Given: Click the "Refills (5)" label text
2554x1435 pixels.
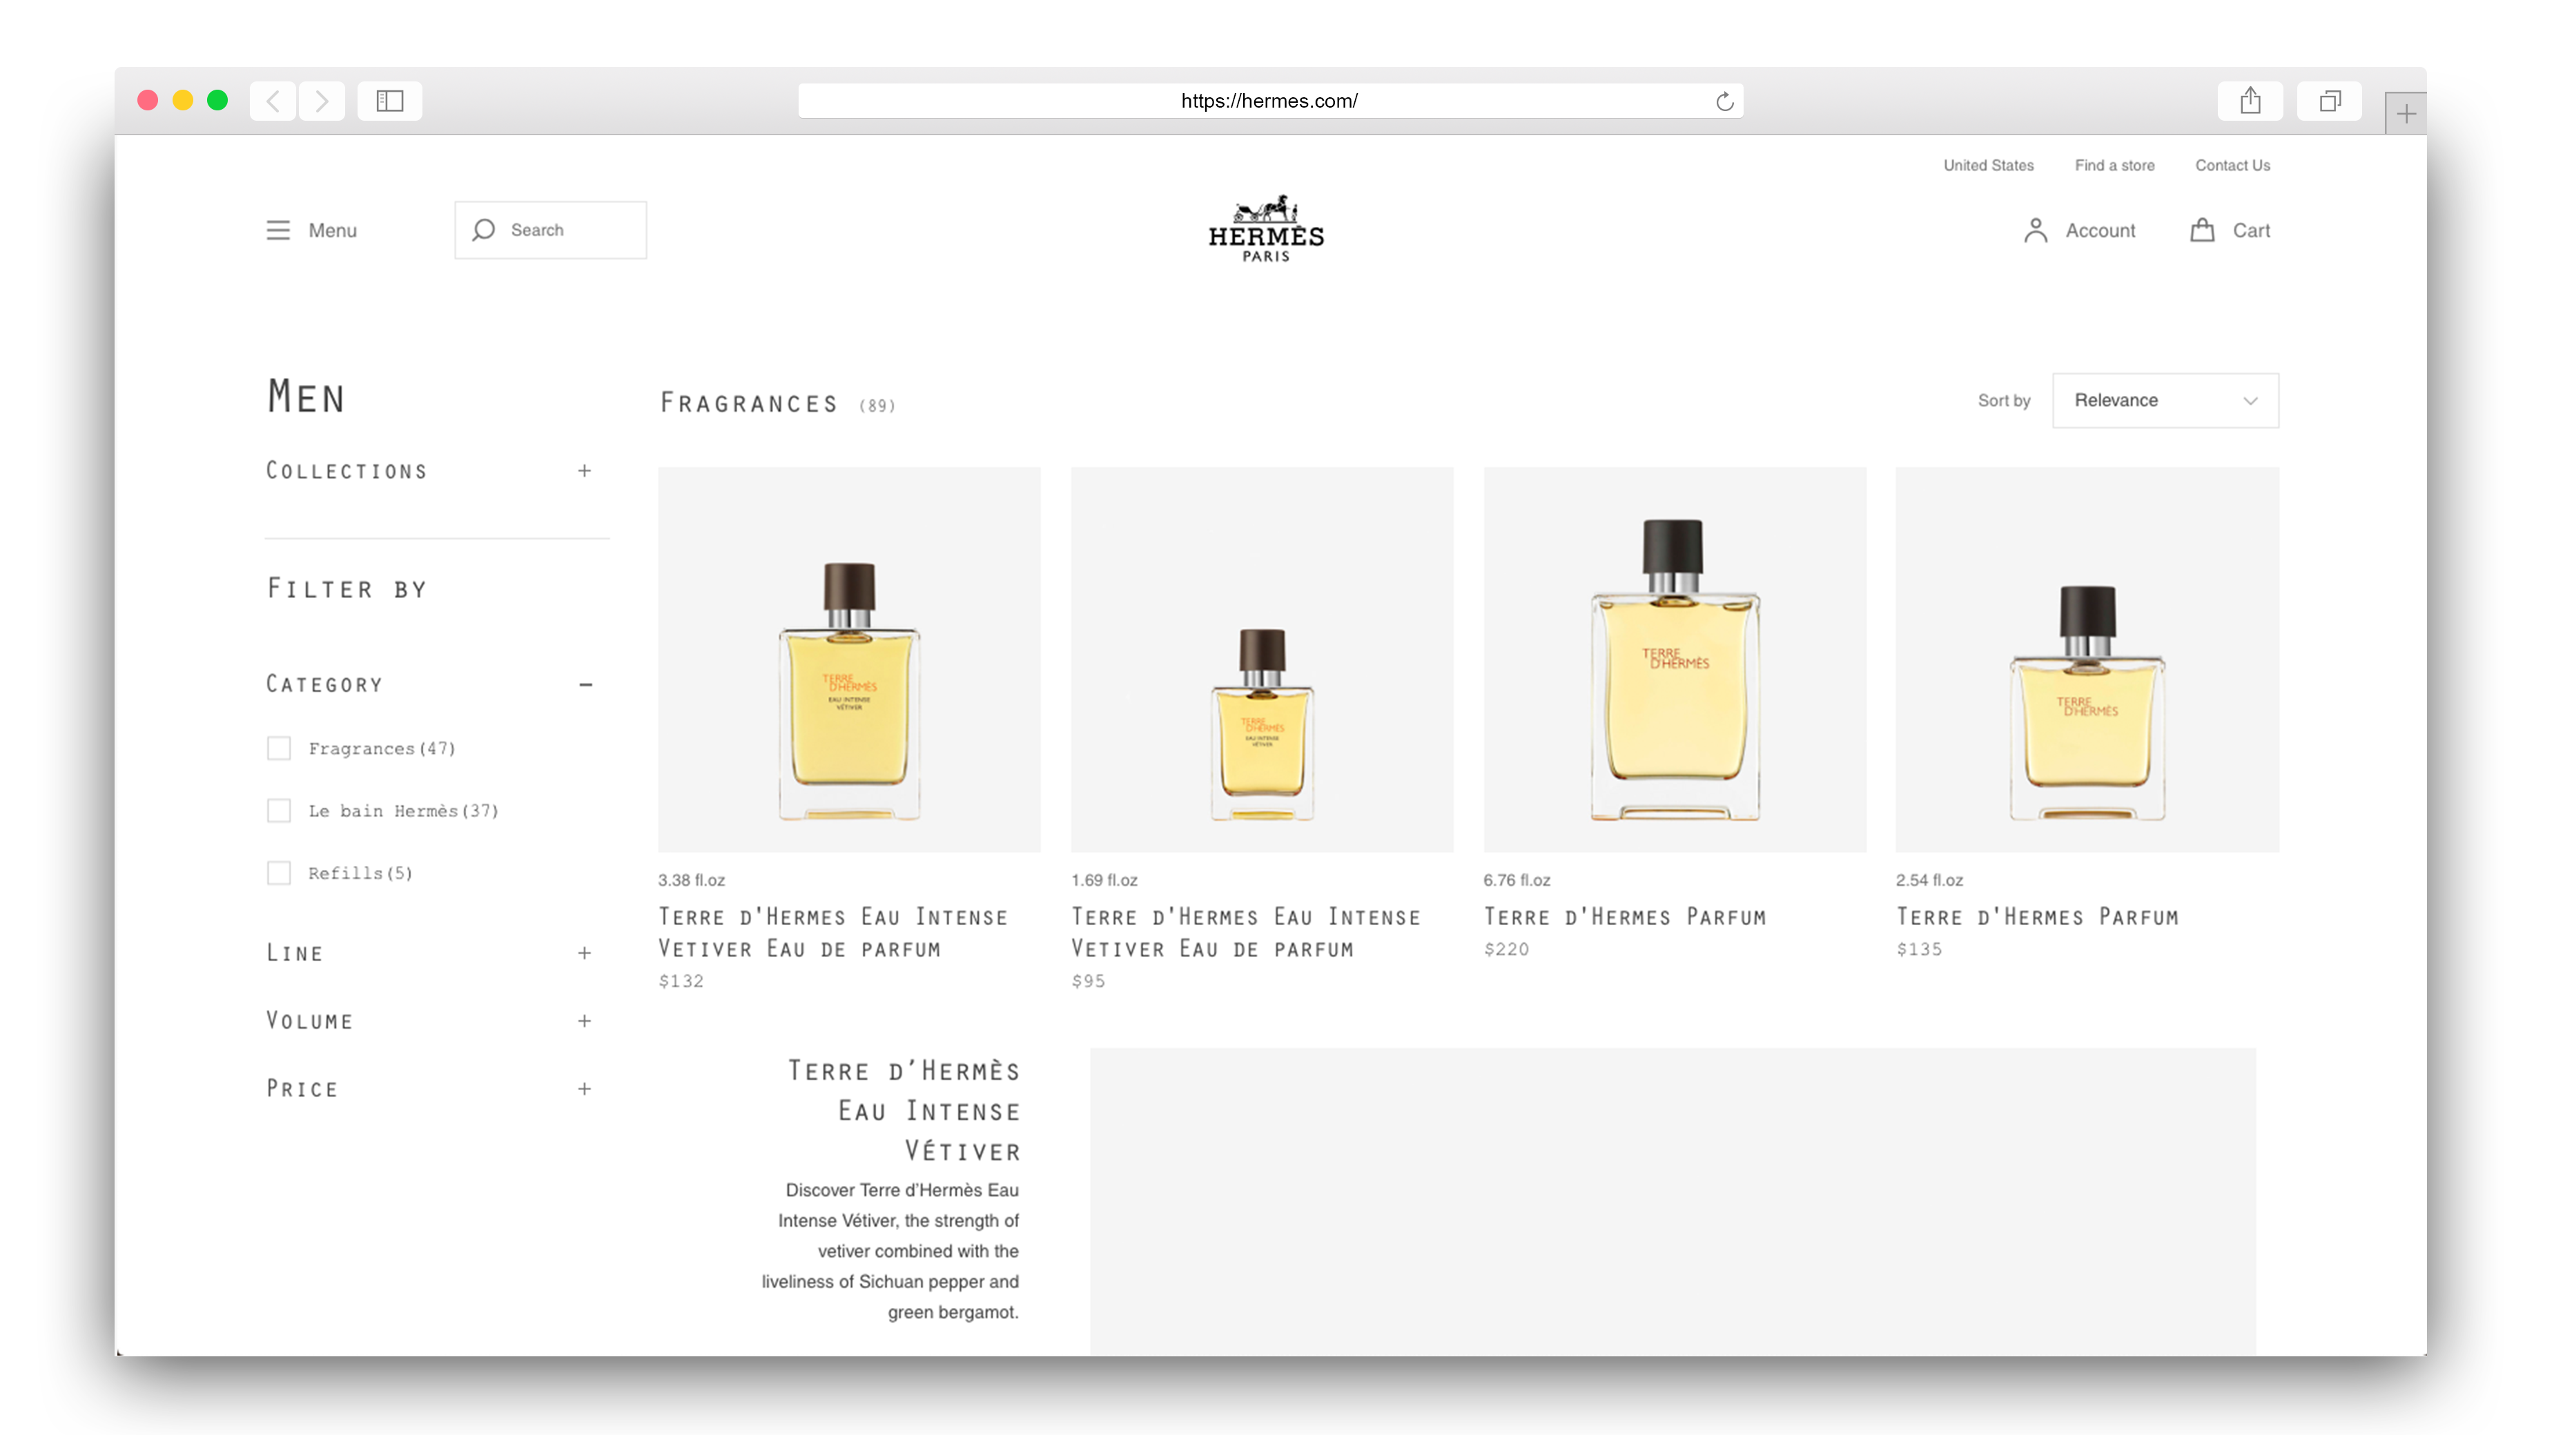Looking at the screenshot, I should [360, 873].
